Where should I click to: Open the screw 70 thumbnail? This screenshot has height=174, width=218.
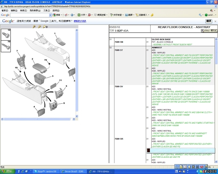click(6, 46)
